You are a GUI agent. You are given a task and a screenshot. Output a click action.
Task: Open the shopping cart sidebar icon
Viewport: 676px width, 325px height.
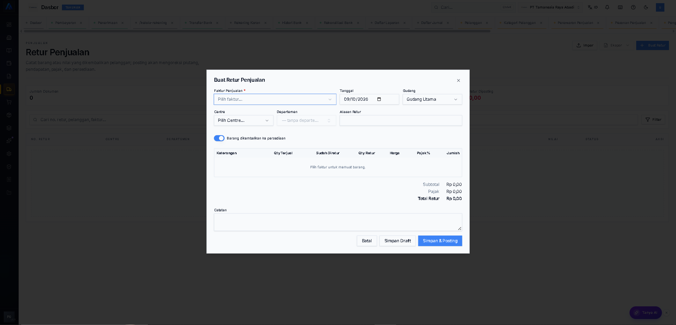[9, 102]
